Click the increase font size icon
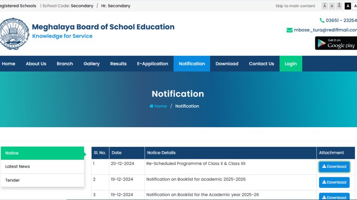 [x=339, y=6]
